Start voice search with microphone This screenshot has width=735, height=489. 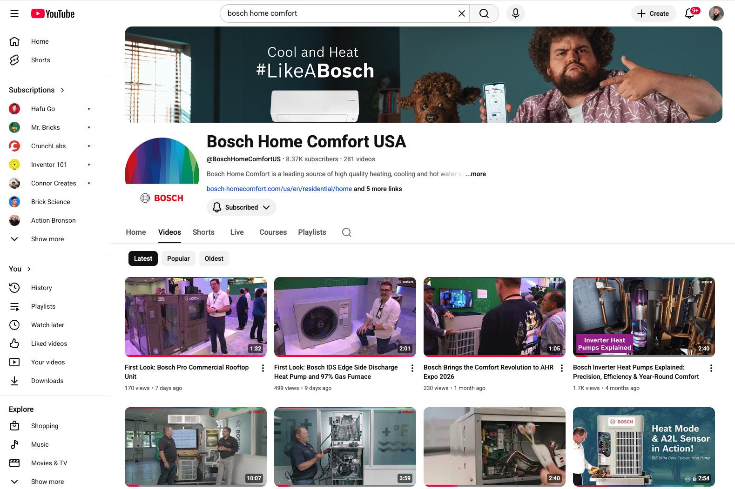coord(515,13)
